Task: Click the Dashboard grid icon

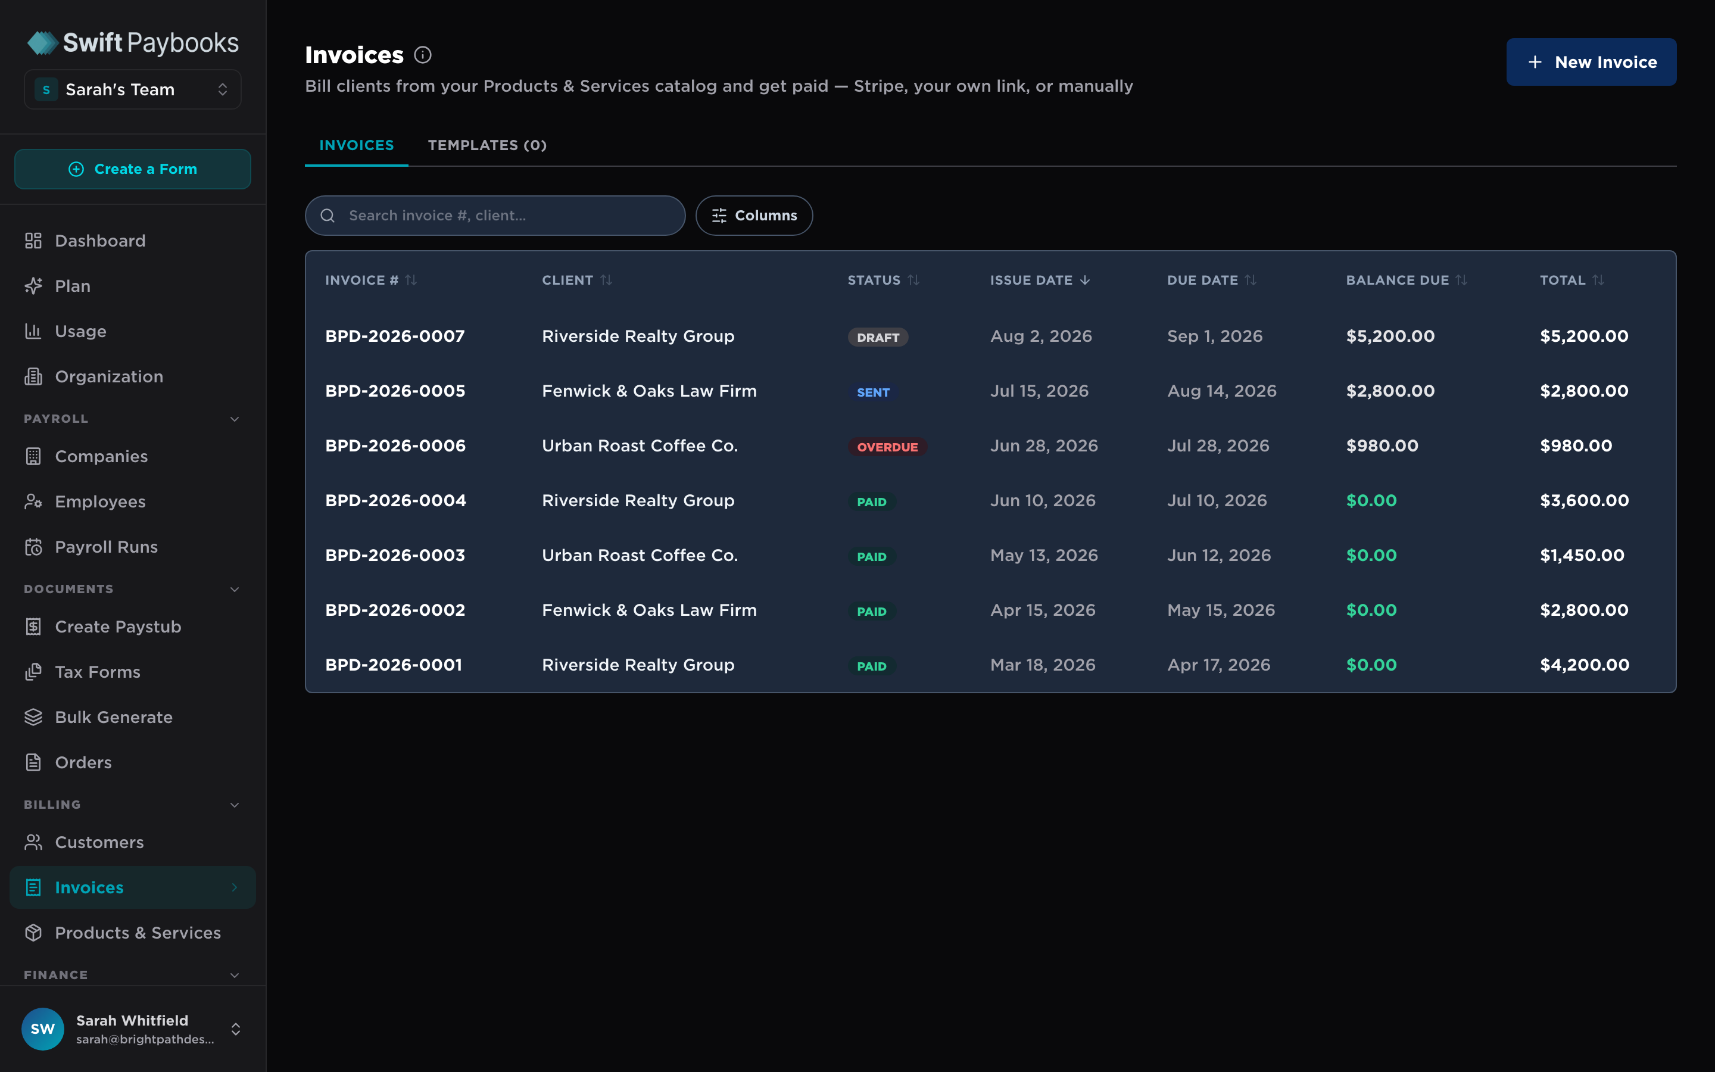Action: tap(33, 241)
